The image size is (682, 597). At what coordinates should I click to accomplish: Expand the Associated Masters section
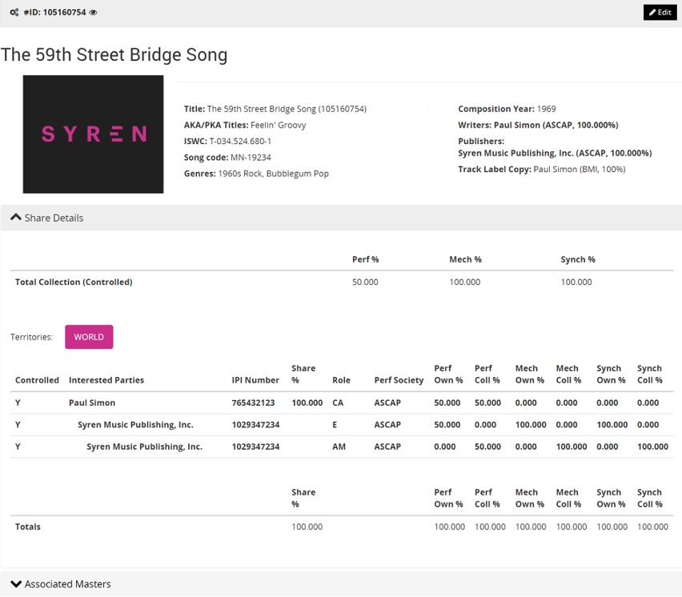pos(61,584)
